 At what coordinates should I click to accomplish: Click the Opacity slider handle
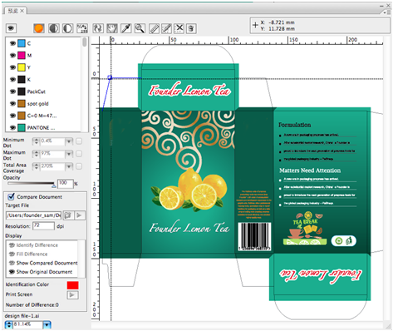tap(53, 185)
